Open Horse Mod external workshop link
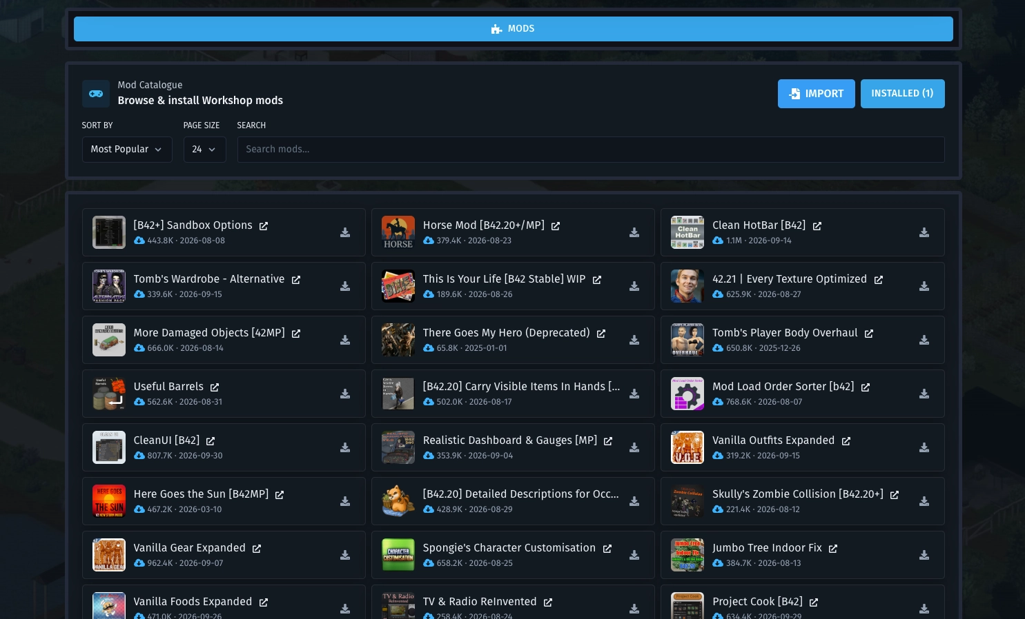This screenshot has height=619, width=1025. [556, 226]
